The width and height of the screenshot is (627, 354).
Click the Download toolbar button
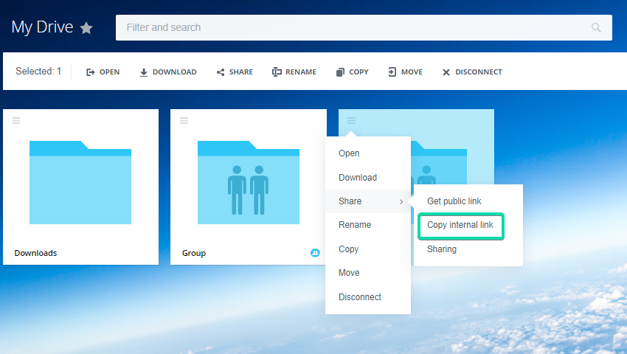[x=168, y=72]
